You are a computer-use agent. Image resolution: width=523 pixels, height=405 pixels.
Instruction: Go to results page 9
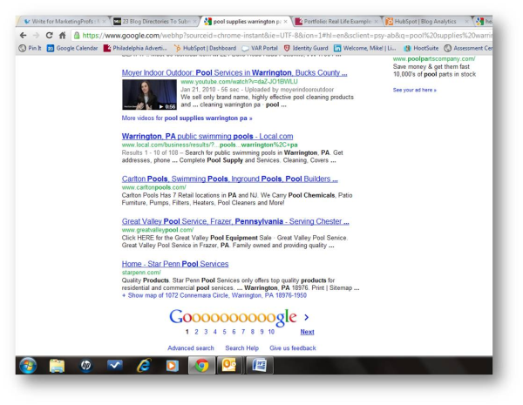[261, 332]
